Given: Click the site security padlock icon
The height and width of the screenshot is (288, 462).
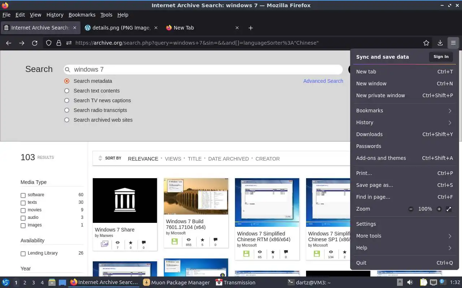Looking at the screenshot, I should [59, 43].
